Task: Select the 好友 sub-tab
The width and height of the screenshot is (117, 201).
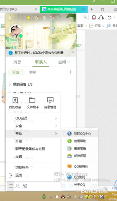Action: [16, 72]
